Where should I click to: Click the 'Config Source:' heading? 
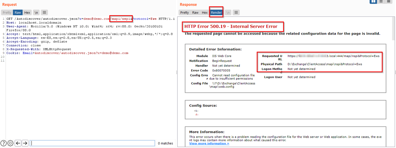point(203,105)
